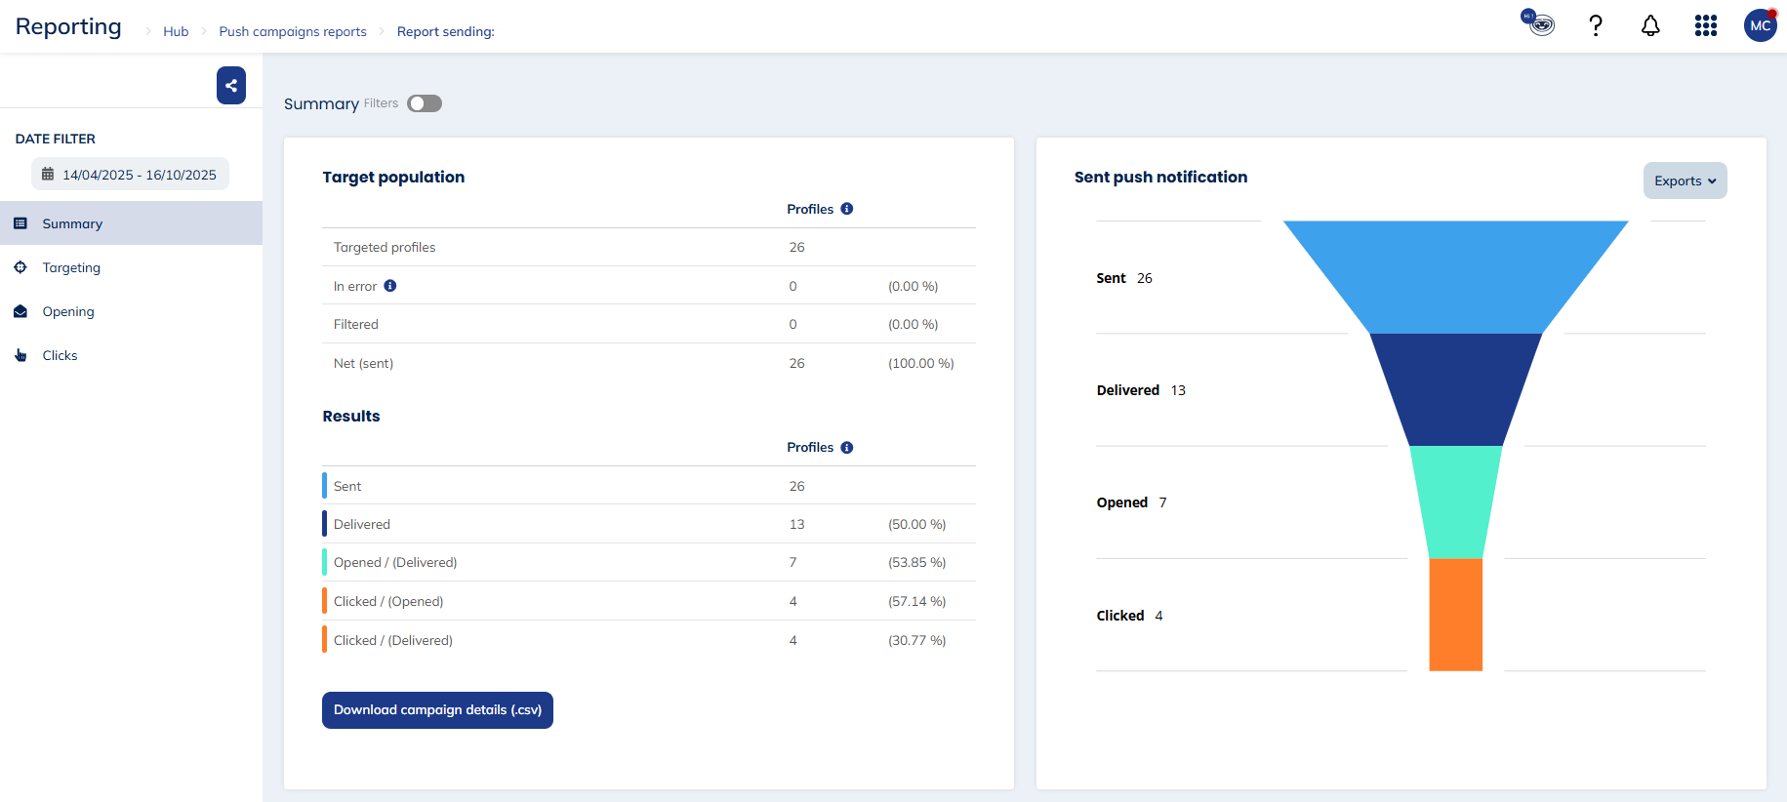Expand the Exports dropdown

tap(1685, 180)
